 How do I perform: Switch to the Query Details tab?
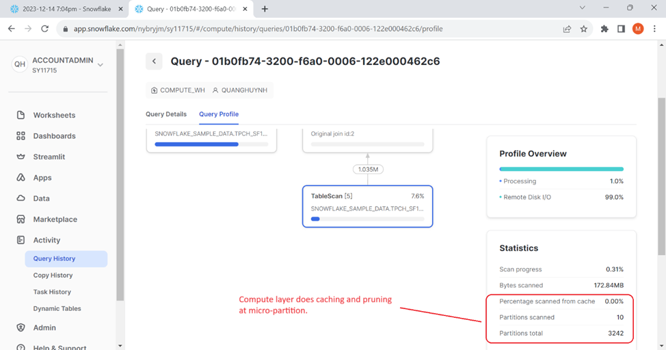point(166,114)
